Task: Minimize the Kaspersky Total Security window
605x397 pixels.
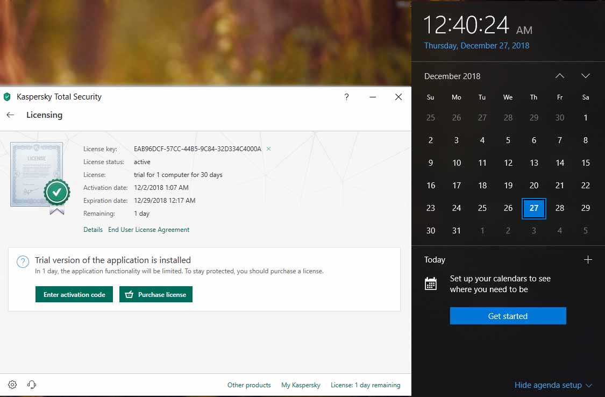Action: click(373, 97)
